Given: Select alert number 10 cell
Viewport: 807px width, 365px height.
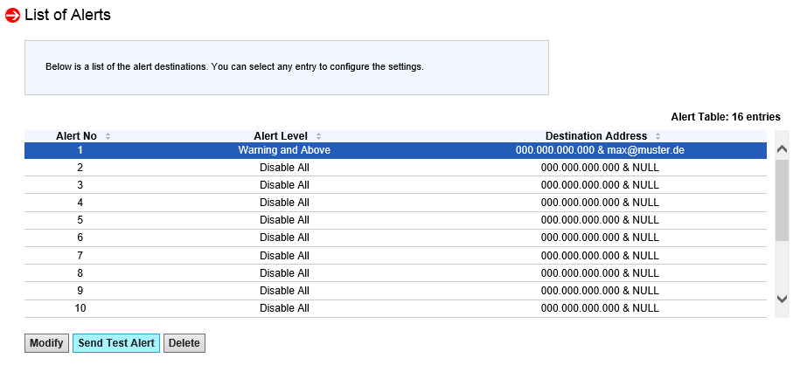Looking at the screenshot, I should coord(80,308).
